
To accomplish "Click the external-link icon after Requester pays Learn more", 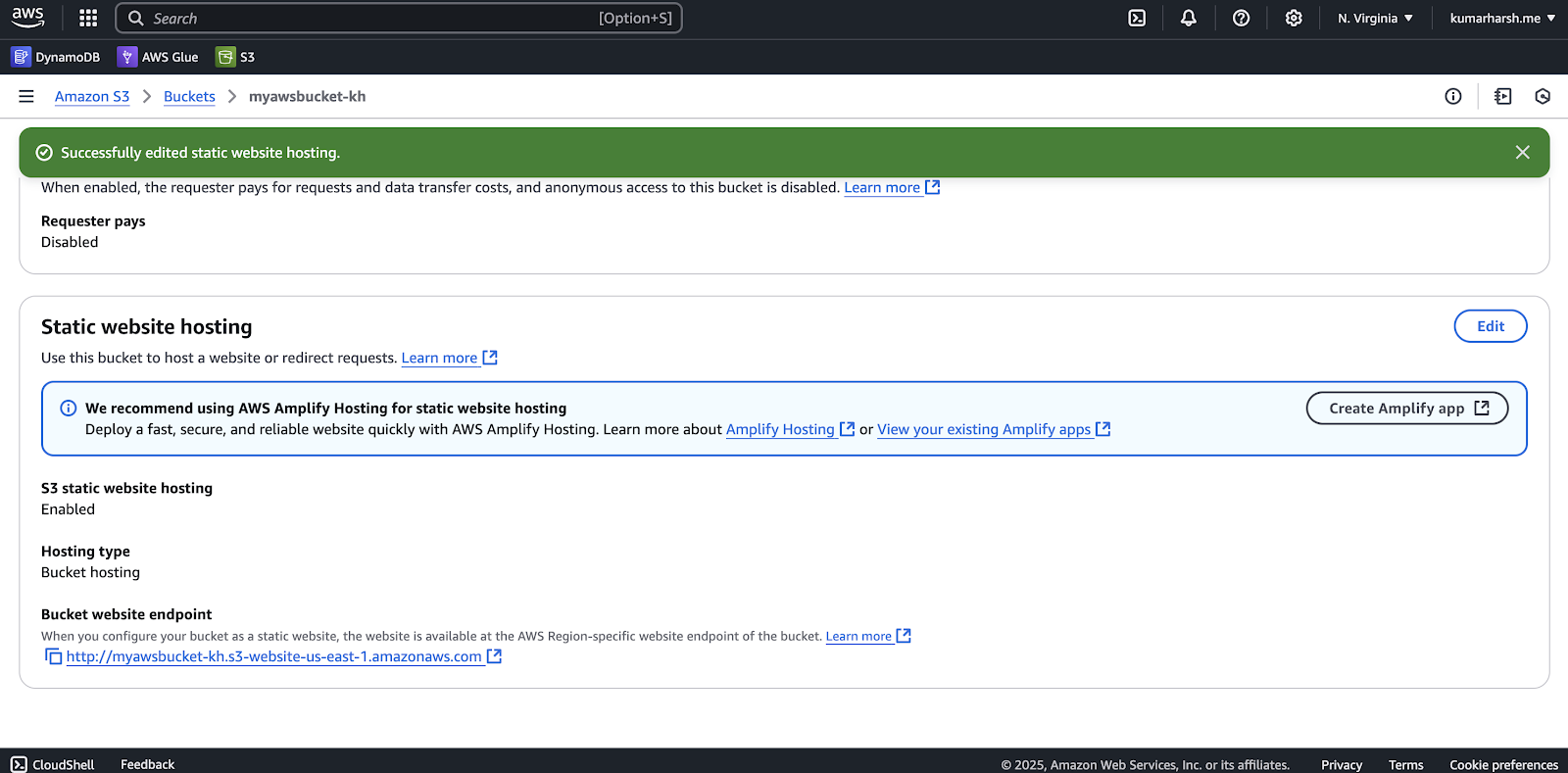I will (933, 187).
